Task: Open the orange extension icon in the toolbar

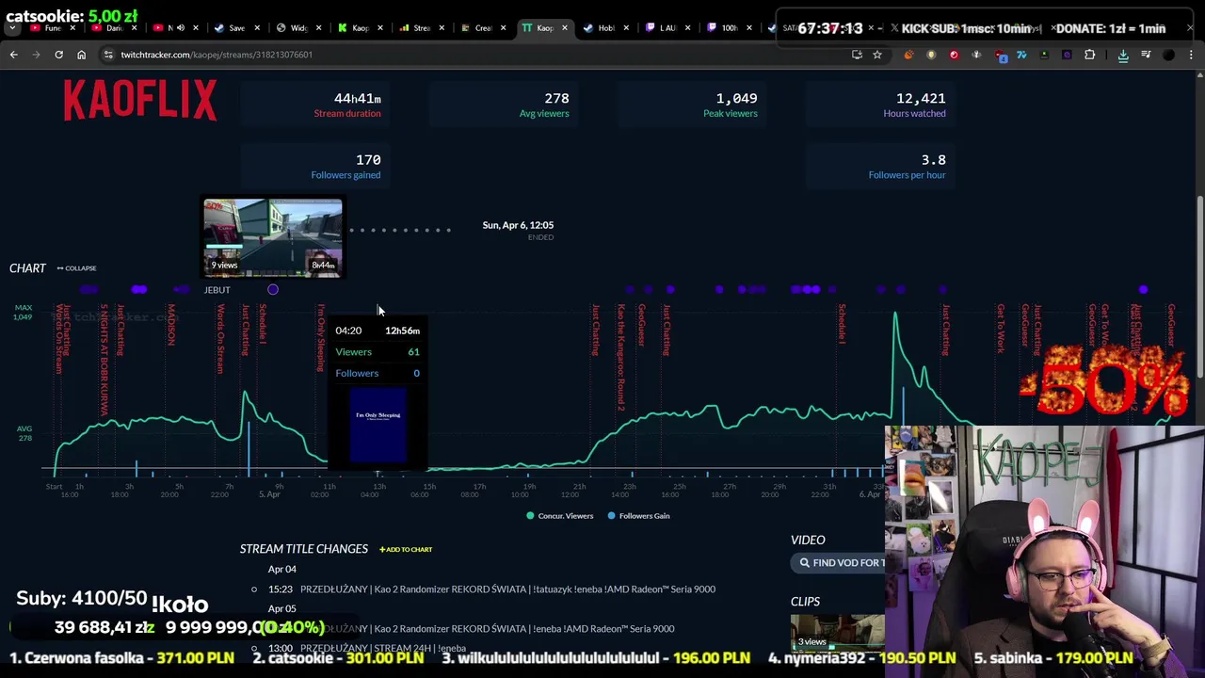Action: [x=908, y=55]
